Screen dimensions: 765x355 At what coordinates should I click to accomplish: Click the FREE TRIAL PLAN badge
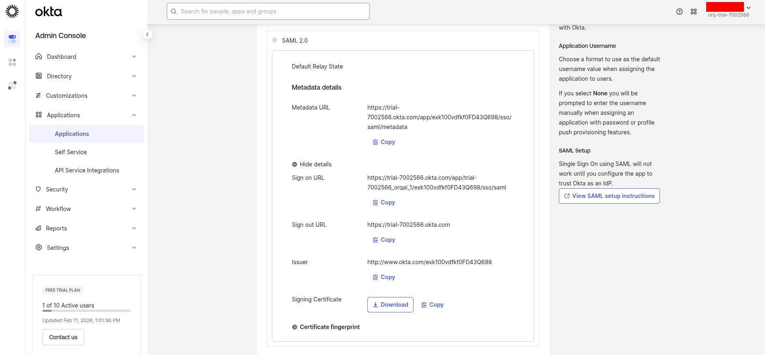(x=63, y=290)
